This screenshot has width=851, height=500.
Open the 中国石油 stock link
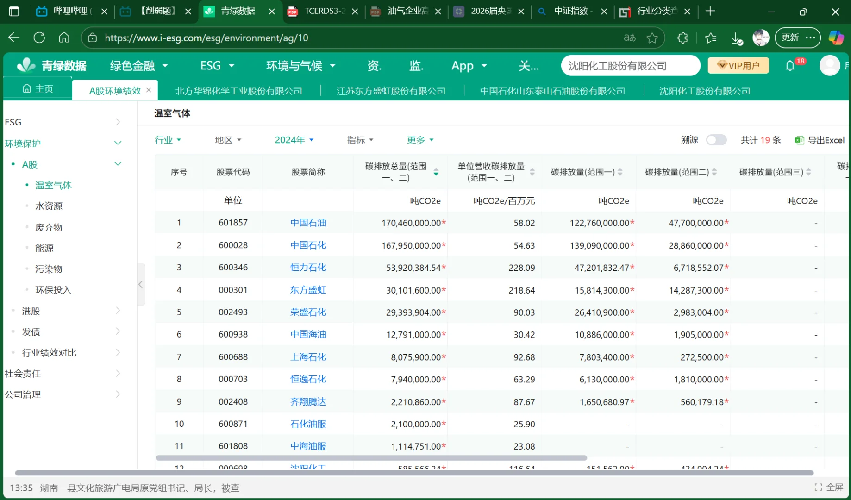tap(308, 223)
